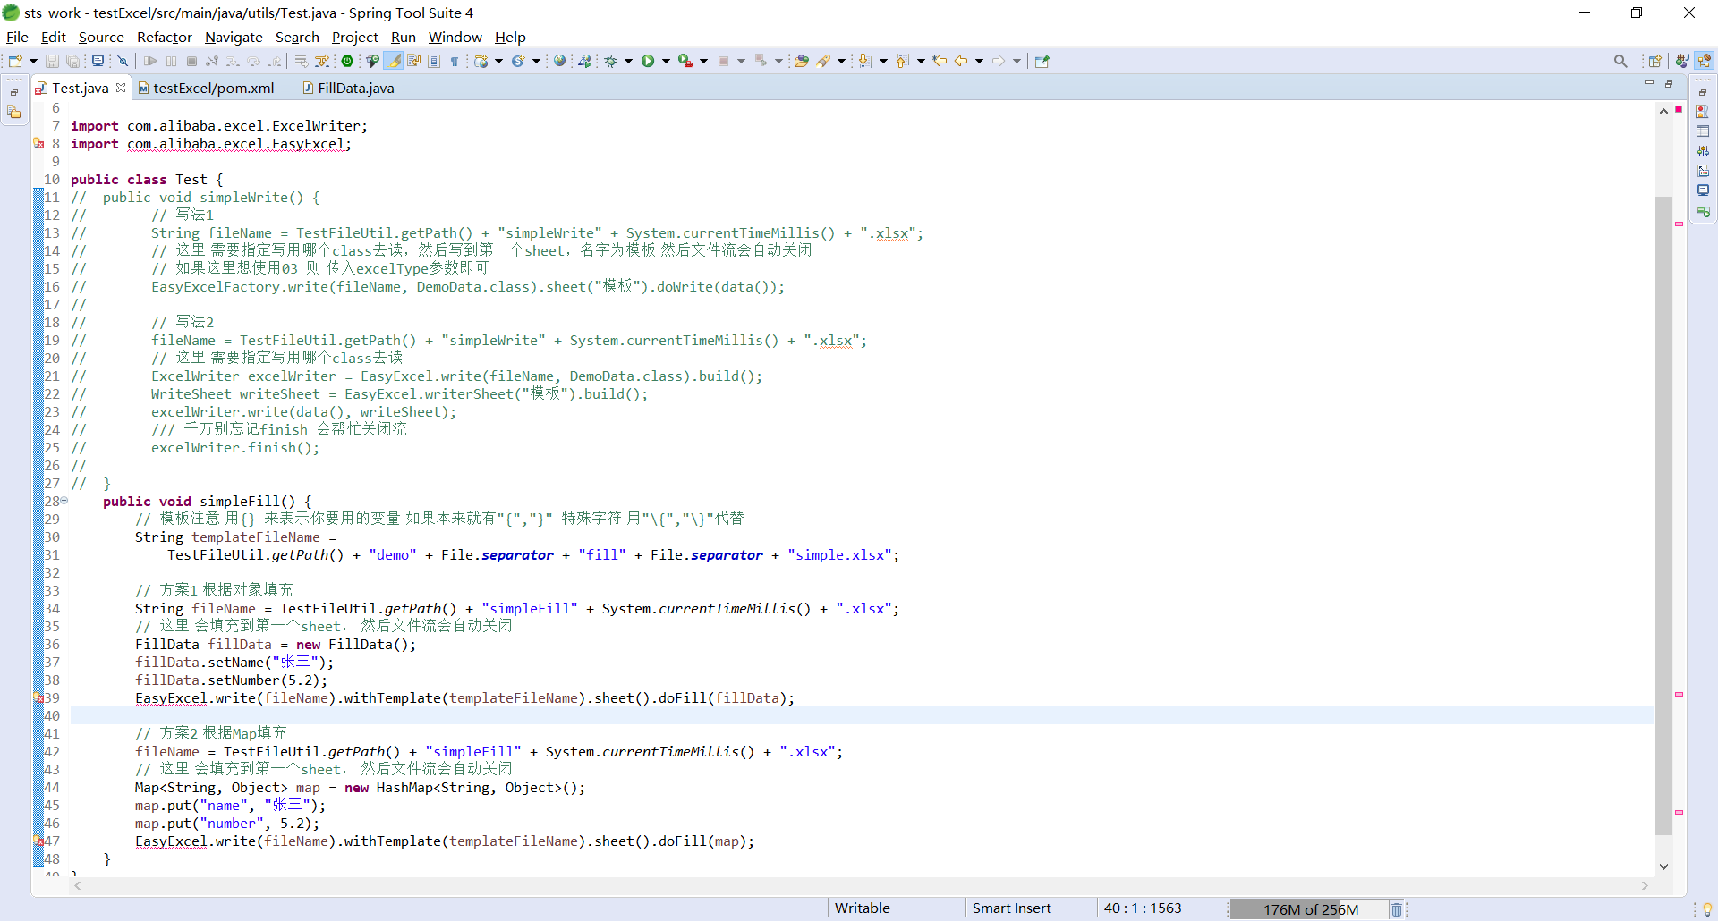Open the Console terminal icon in toolbar
The height and width of the screenshot is (921, 1718).
(x=98, y=61)
